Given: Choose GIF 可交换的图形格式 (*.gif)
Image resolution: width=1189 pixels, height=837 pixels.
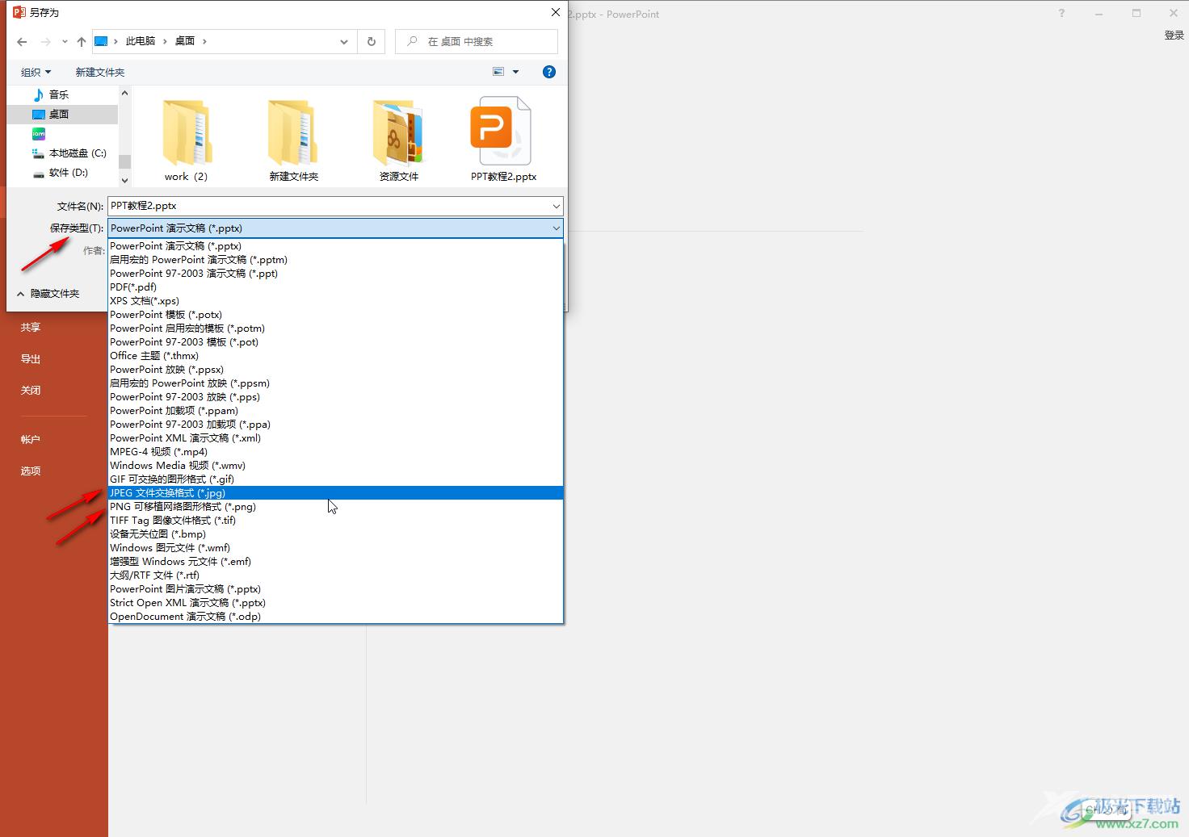Looking at the screenshot, I should tap(336, 479).
